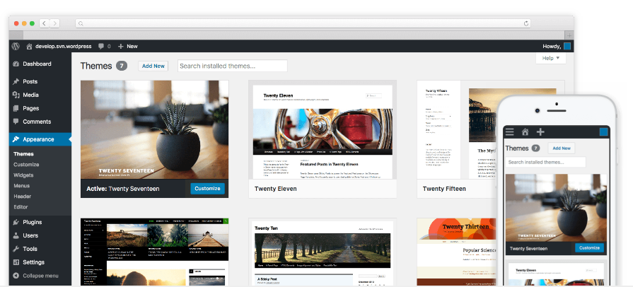Click the browser address bar
The height and width of the screenshot is (287, 633).
[303, 23]
